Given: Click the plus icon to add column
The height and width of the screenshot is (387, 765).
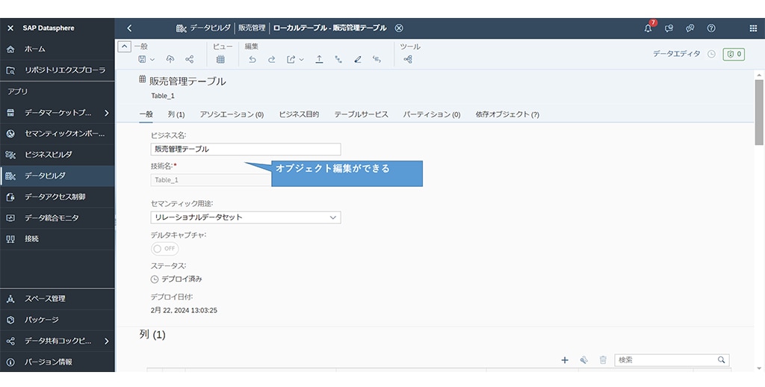Looking at the screenshot, I should 565,360.
